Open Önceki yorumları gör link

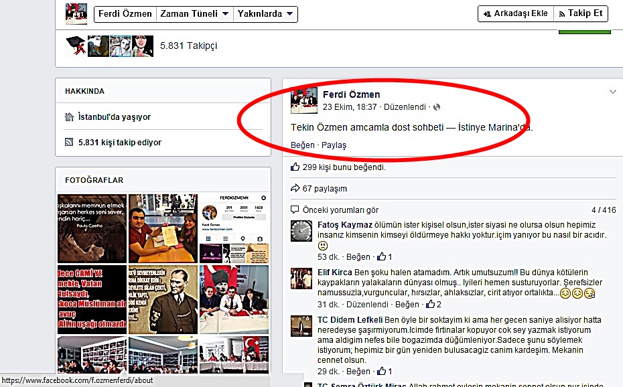[340, 210]
